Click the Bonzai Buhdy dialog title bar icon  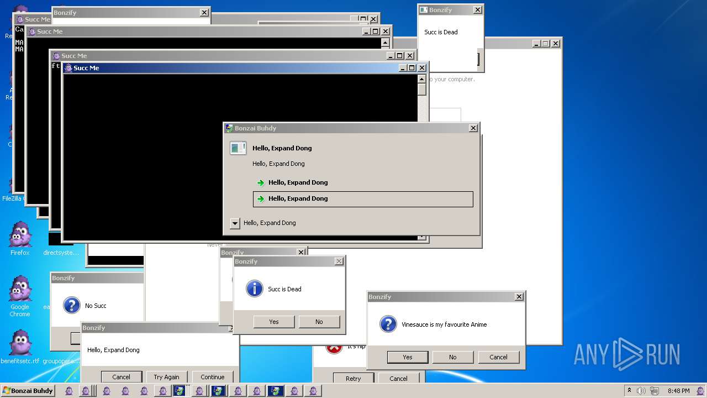click(x=229, y=128)
